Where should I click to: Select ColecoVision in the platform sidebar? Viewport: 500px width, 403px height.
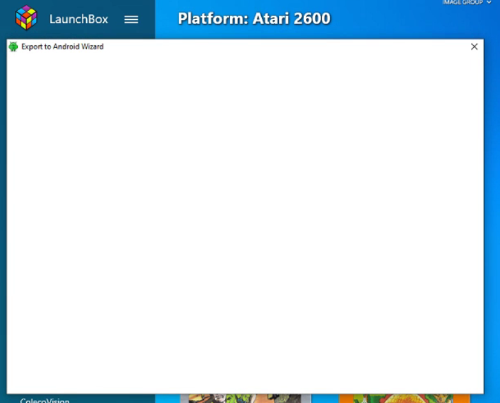click(x=45, y=400)
